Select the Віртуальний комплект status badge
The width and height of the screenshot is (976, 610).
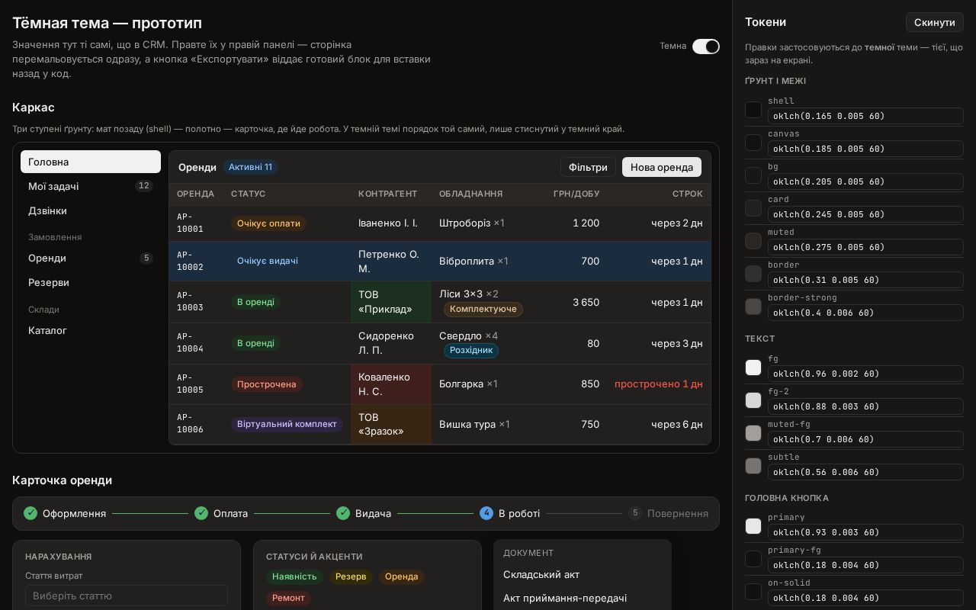point(287,424)
